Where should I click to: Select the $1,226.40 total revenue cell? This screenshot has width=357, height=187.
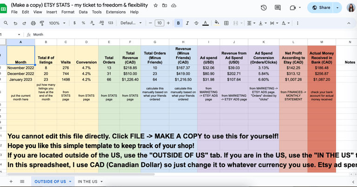(x=130, y=80)
